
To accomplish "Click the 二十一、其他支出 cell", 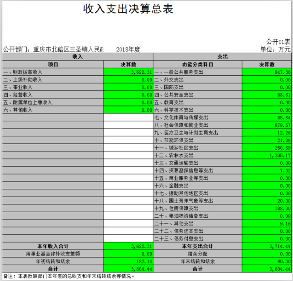I will click(x=197, y=224).
